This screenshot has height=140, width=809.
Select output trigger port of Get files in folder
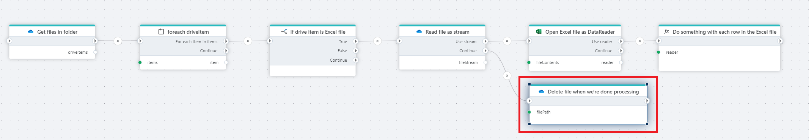95,41
